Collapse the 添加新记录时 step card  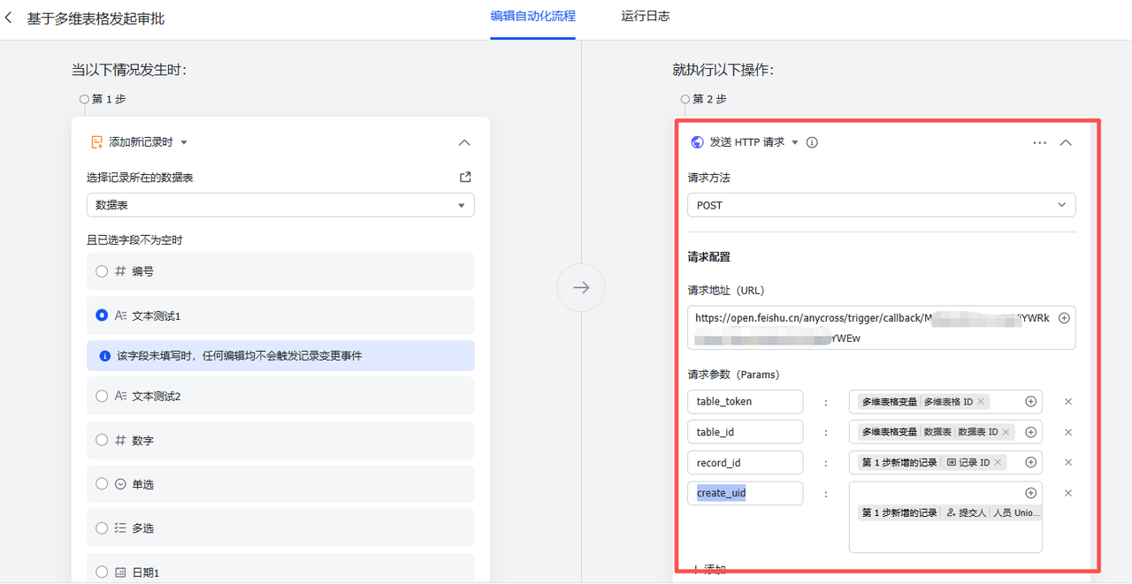pos(464,142)
